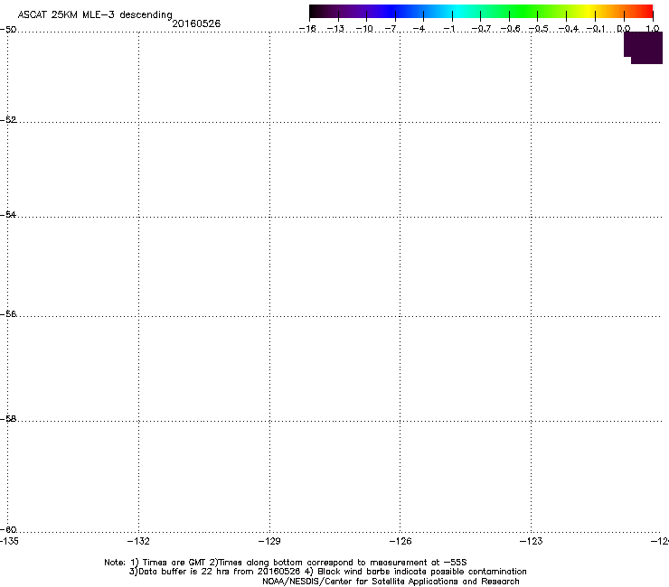Select the date label 20160526

196,23
